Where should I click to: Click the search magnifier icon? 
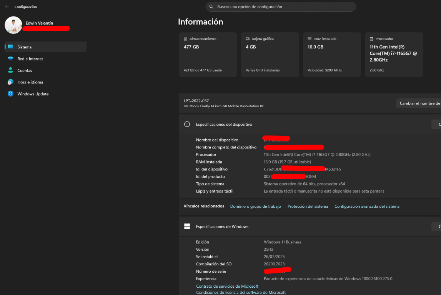tap(211, 7)
